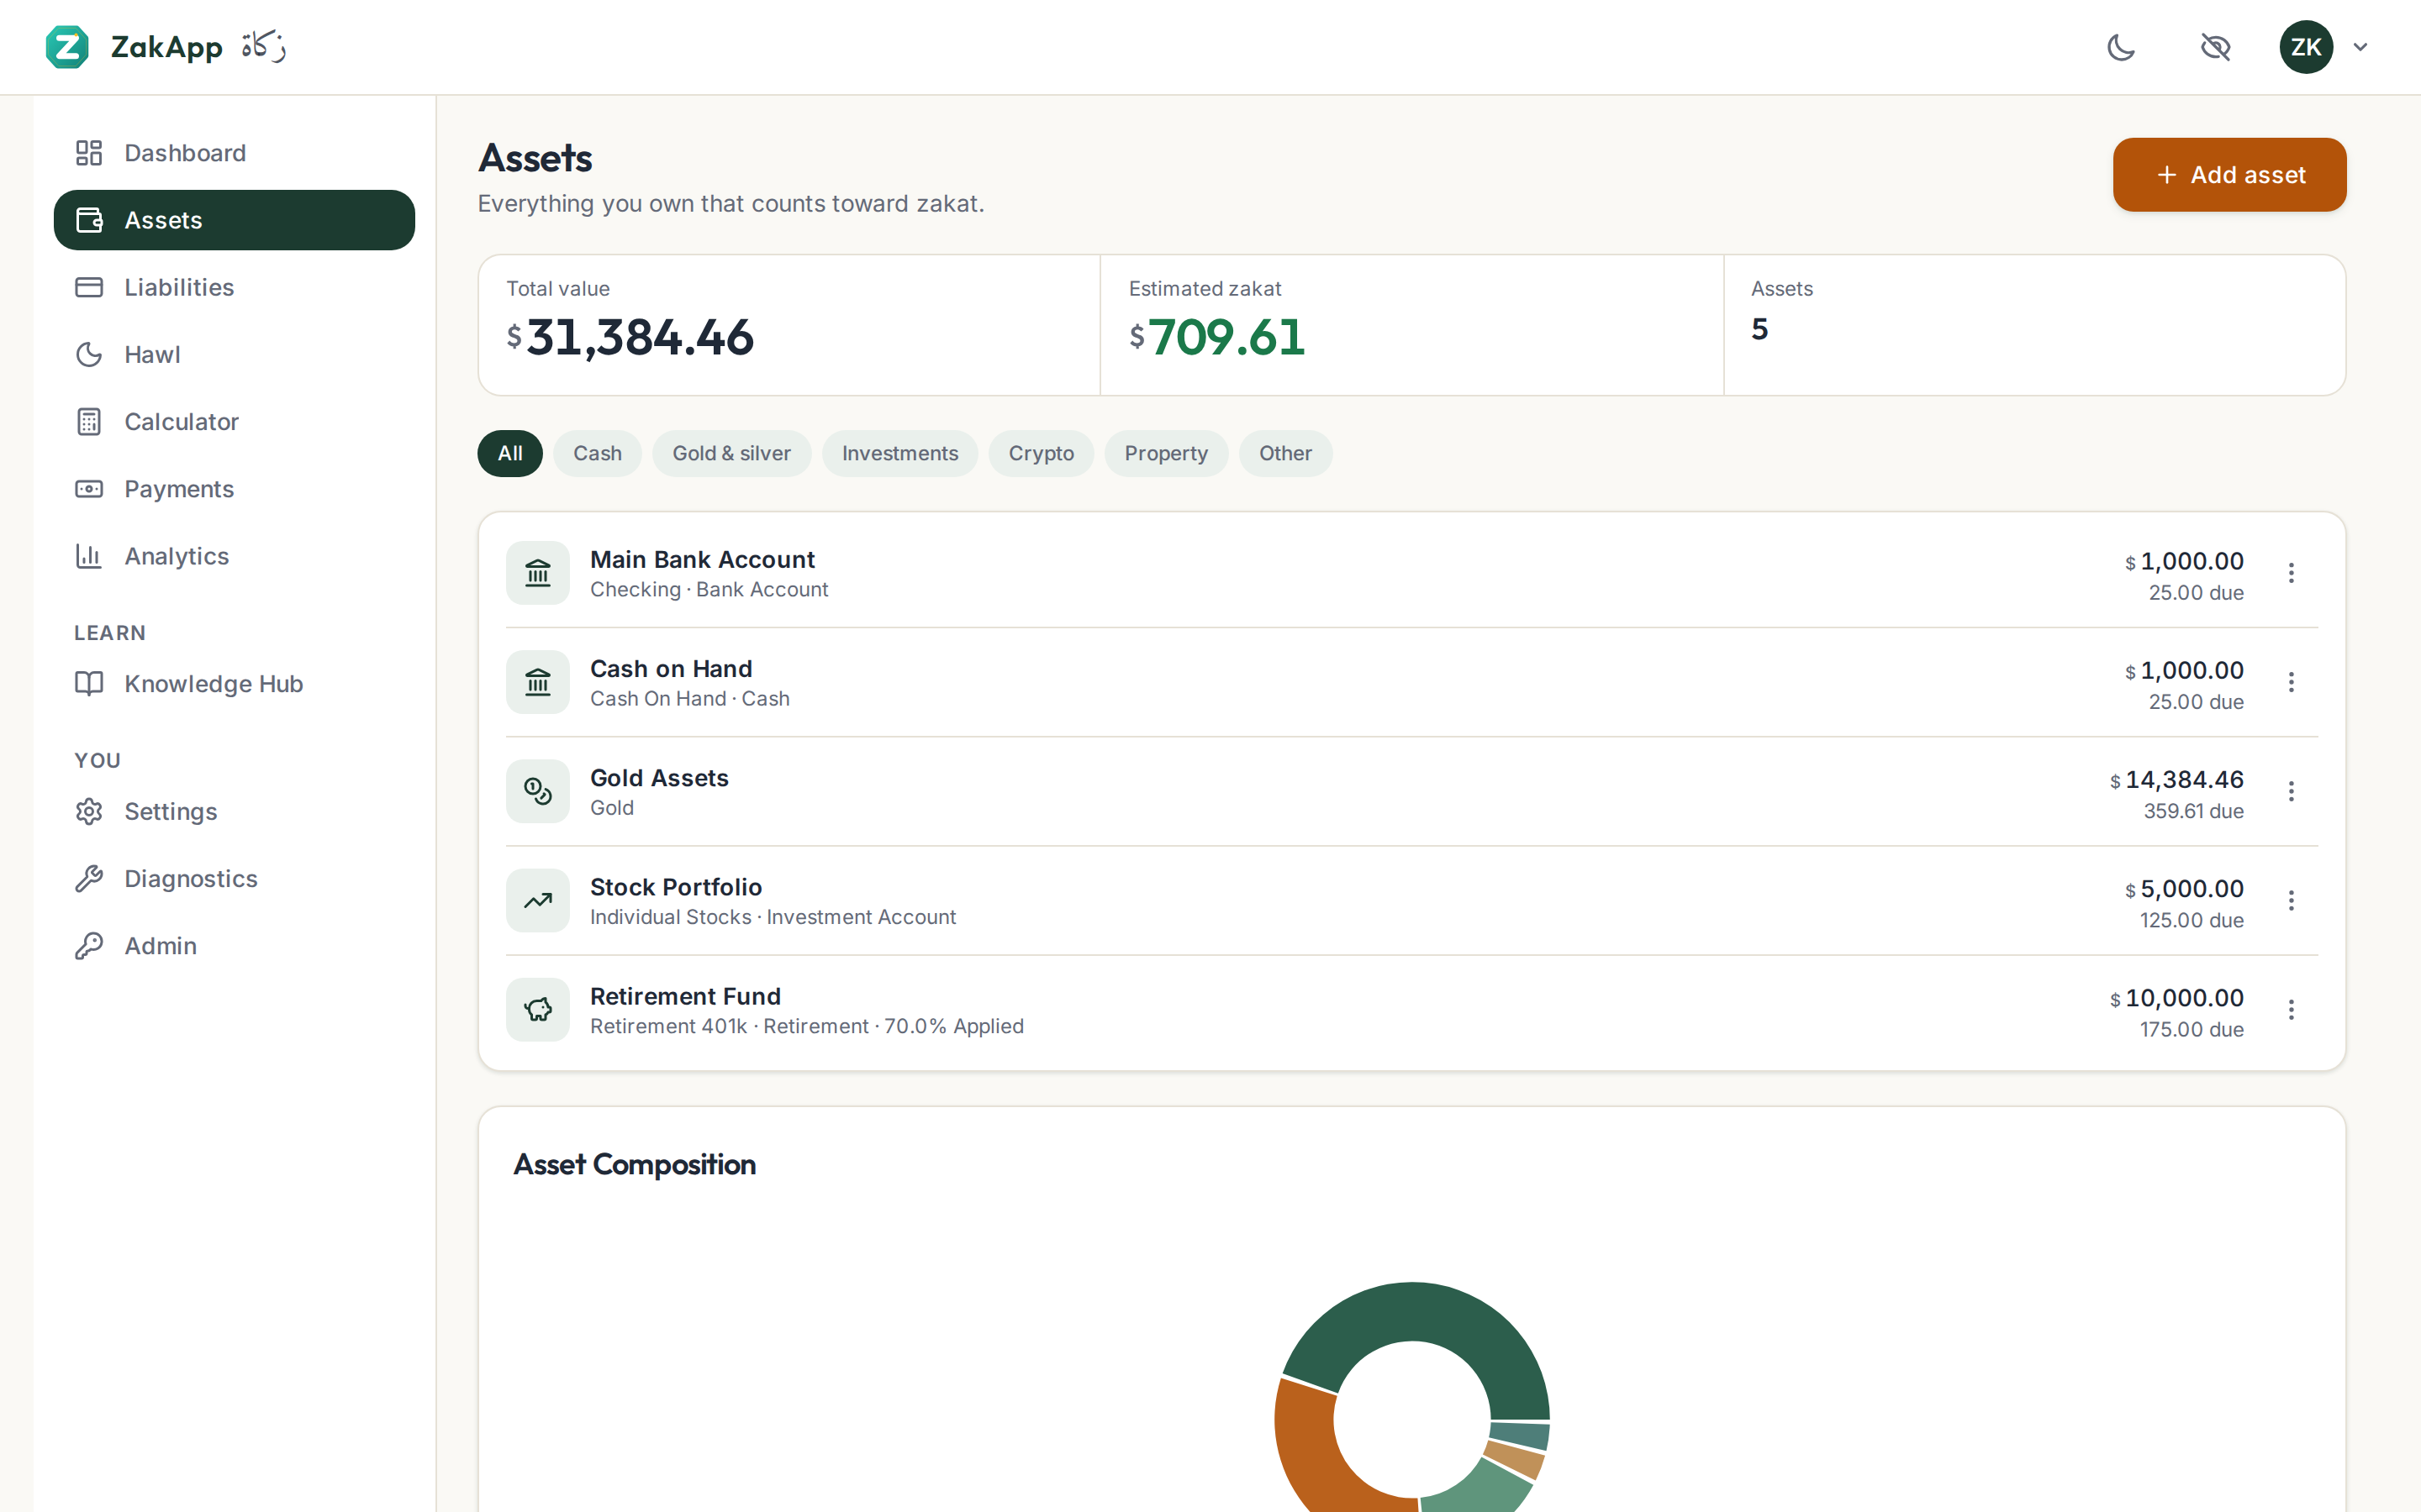Viewport: 2421px width, 1512px height.
Task: Open Main Bank Account options menu
Action: pos(2291,573)
